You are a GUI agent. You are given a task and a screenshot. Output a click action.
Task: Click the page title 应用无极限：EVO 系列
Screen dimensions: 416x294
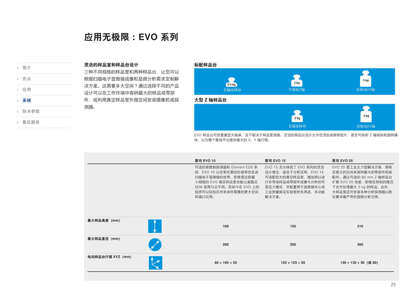131,37
